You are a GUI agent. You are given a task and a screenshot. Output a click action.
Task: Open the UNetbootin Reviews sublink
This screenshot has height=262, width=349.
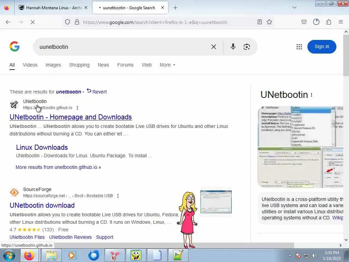click(x=70, y=237)
